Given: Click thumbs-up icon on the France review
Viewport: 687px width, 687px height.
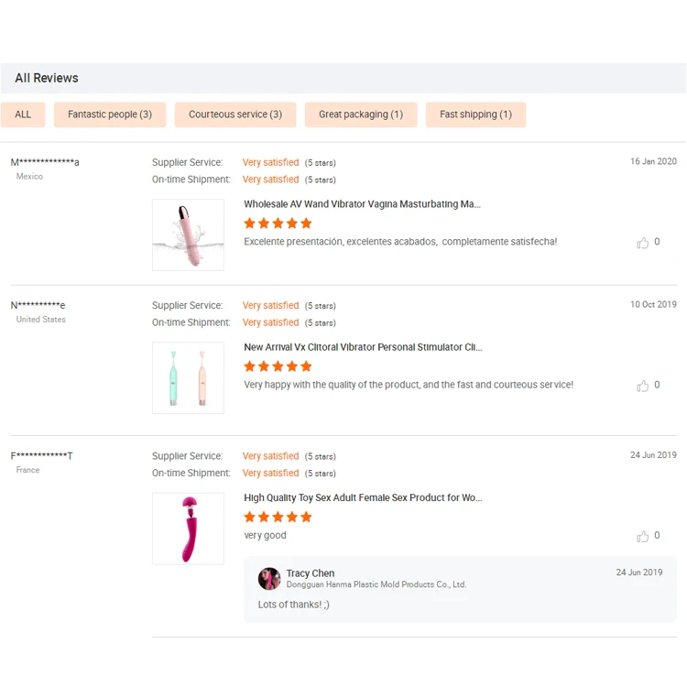Looking at the screenshot, I should (642, 536).
